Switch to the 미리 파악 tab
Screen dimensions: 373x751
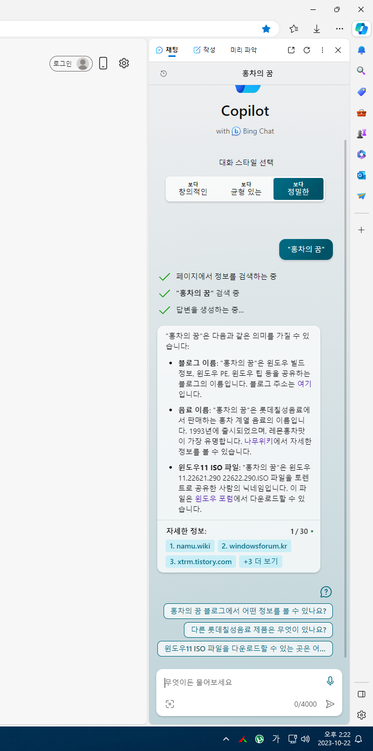tap(244, 50)
